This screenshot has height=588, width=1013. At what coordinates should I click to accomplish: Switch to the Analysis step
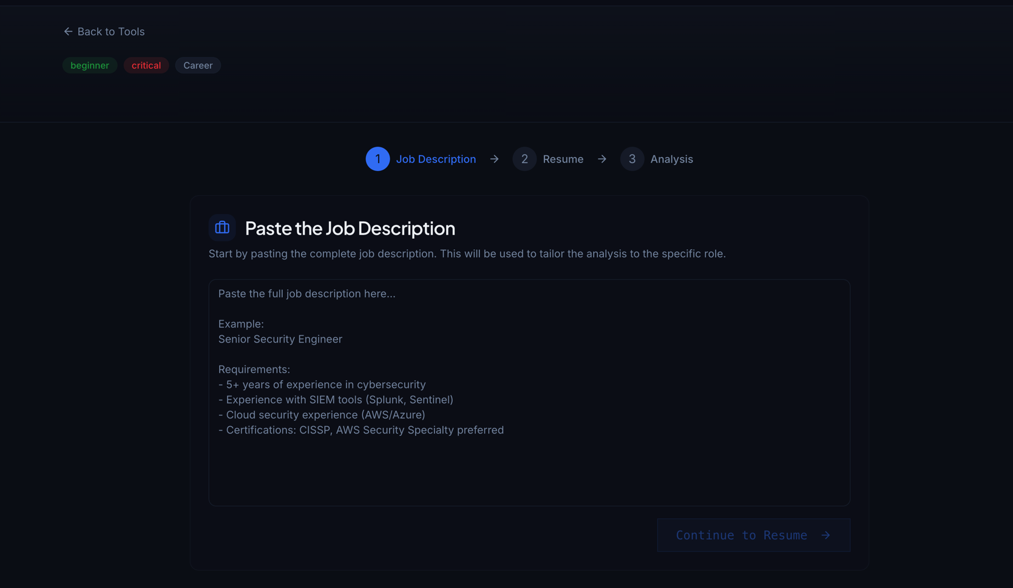click(x=671, y=159)
